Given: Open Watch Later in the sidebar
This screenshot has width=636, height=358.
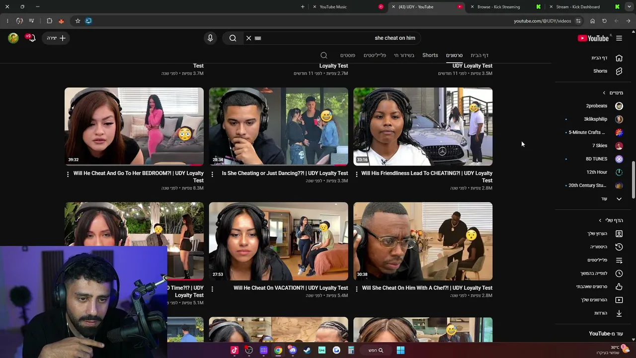Looking at the screenshot, I should pyautogui.click(x=601, y=273).
